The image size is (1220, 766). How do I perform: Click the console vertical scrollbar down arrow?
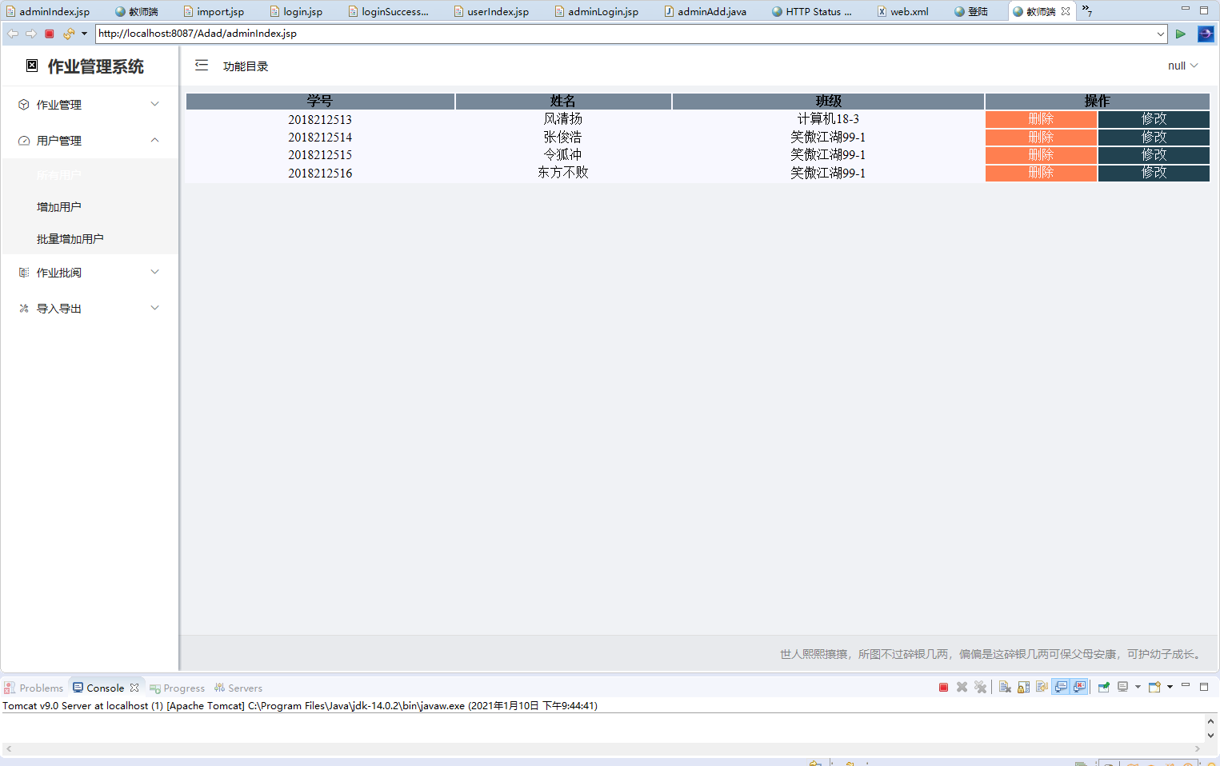pyautogui.click(x=1210, y=736)
